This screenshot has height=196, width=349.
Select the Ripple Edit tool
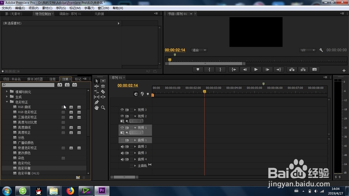coord(97,86)
